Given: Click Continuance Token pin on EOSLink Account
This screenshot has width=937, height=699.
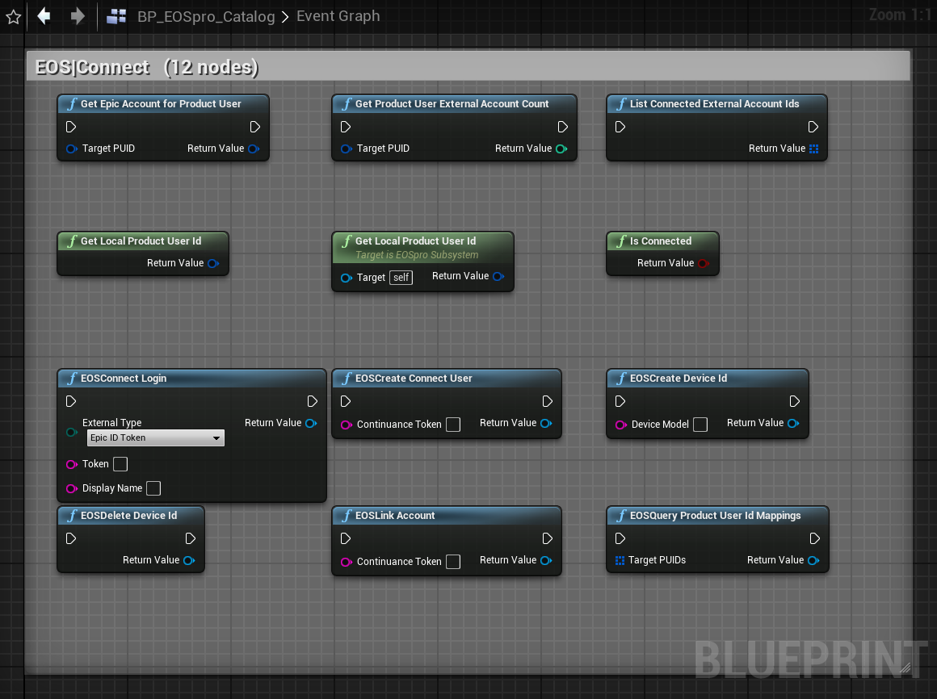Looking at the screenshot, I should [x=346, y=563].
